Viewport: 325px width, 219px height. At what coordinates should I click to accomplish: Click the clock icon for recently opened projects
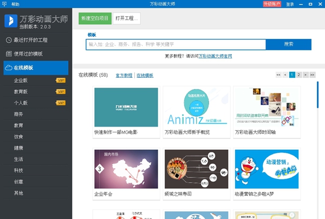9,40
